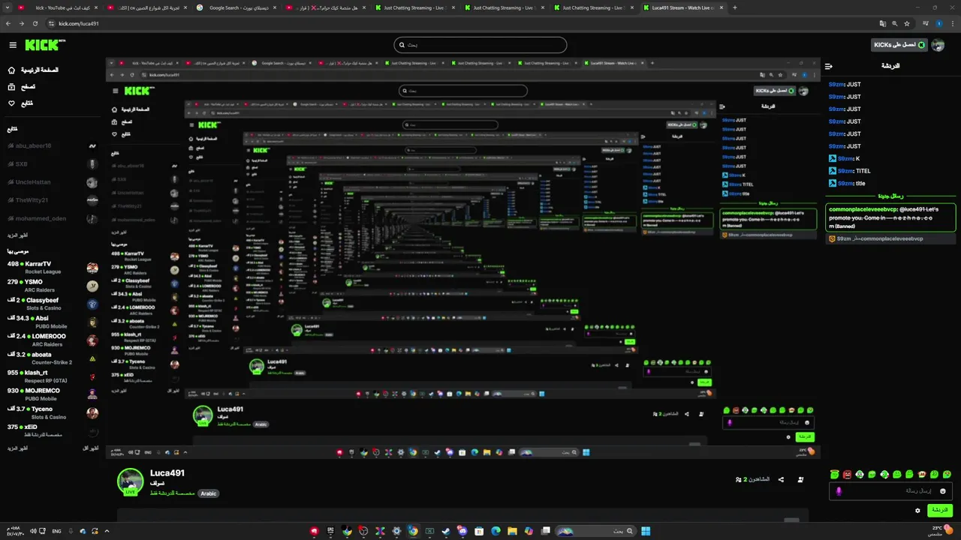Viewport: 961px width, 540px height.
Task: Open recommended channel klash_rt
Action: point(53,376)
